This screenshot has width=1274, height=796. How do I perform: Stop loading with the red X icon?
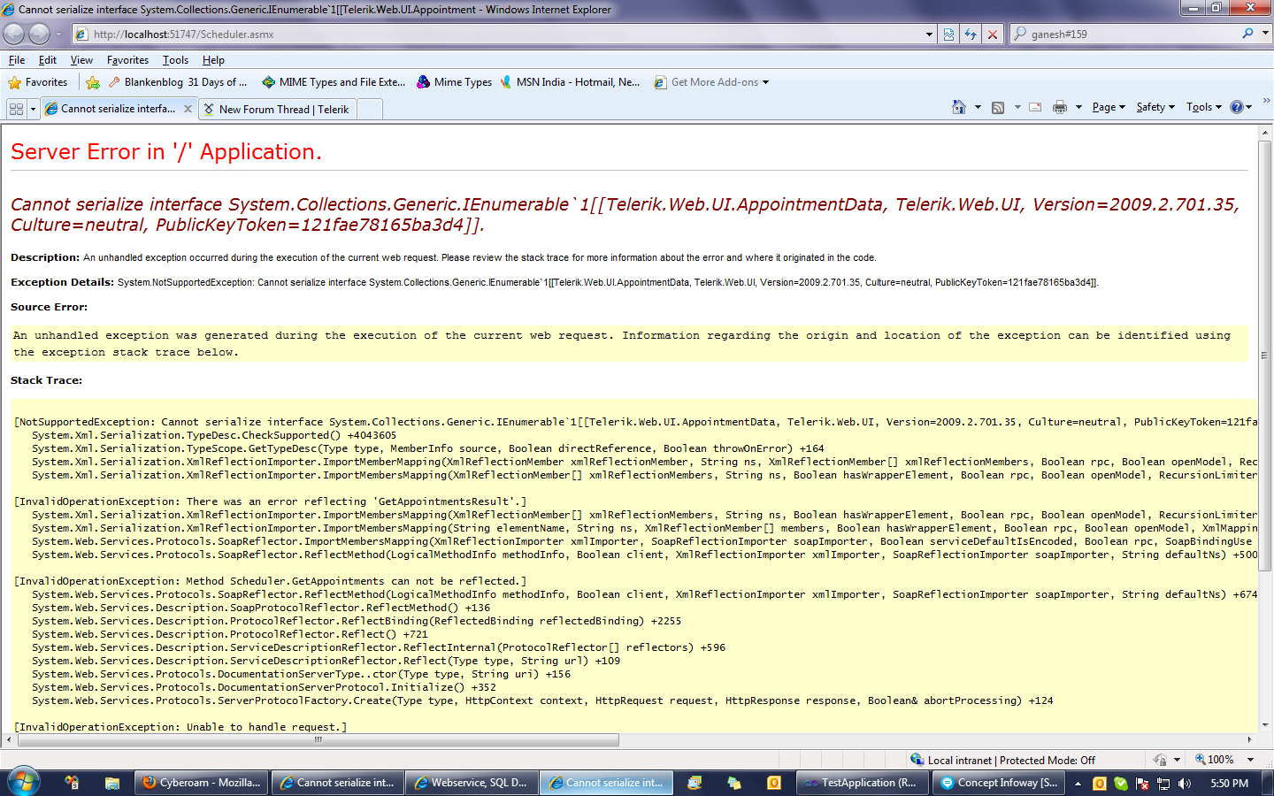click(993, 34)
